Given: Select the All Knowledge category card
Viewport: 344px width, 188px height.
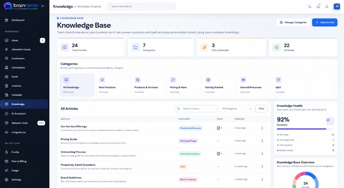Looking at the screenshot, I should (x=77, y=85).
